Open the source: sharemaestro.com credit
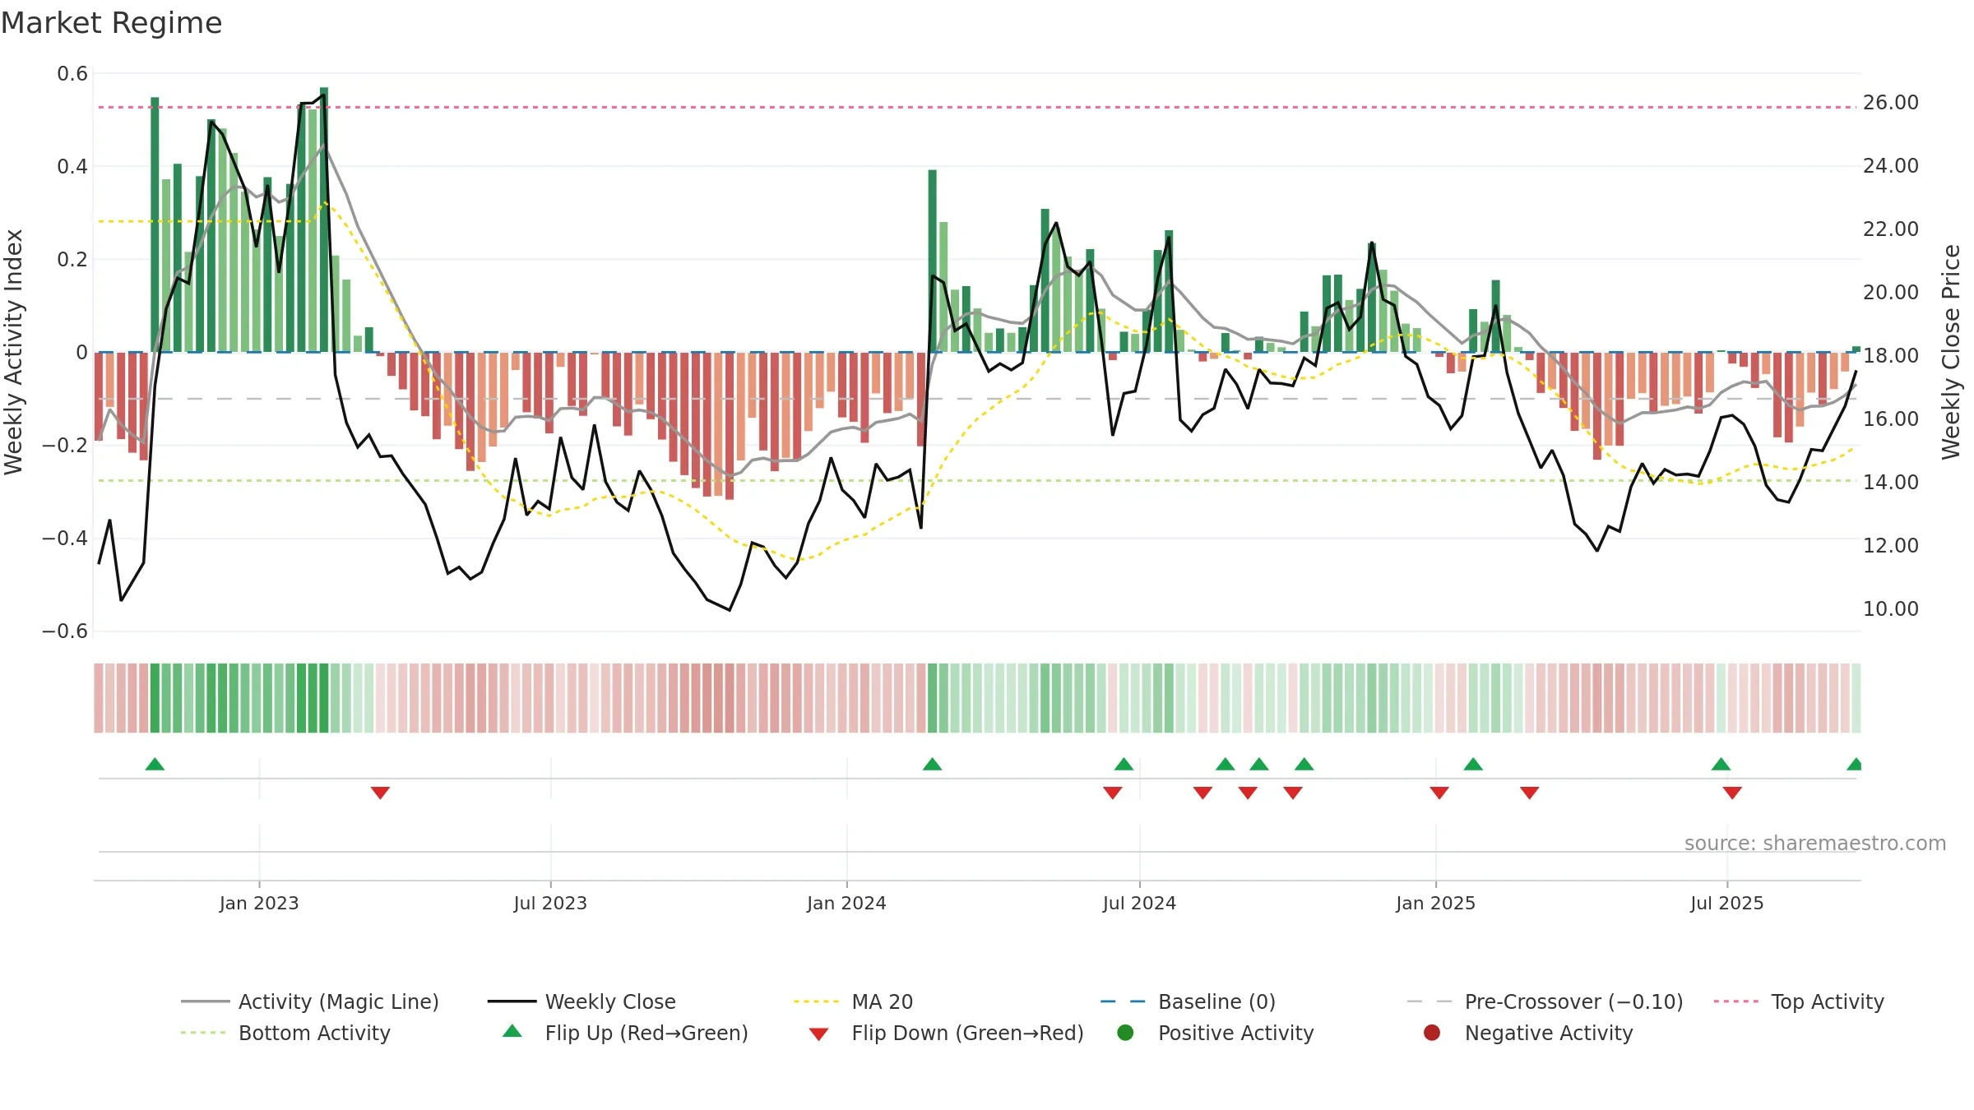The height and width of the screenshot is (1110, 1974). tap(1815, 843)
